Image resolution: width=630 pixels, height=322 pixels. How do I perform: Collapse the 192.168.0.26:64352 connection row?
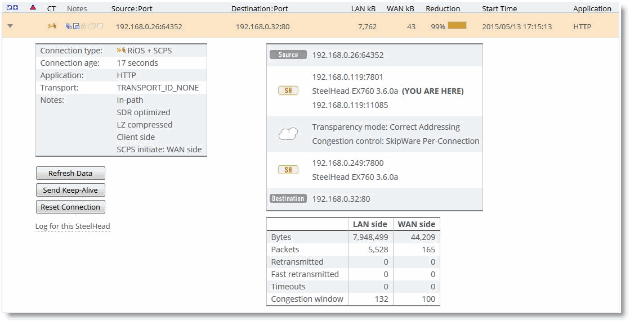click(x=10, y=26)
